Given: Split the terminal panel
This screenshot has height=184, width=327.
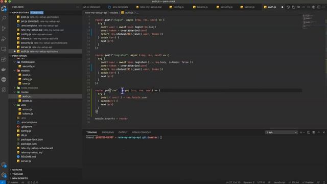Looking at the screenshot, I should [309, 132].
